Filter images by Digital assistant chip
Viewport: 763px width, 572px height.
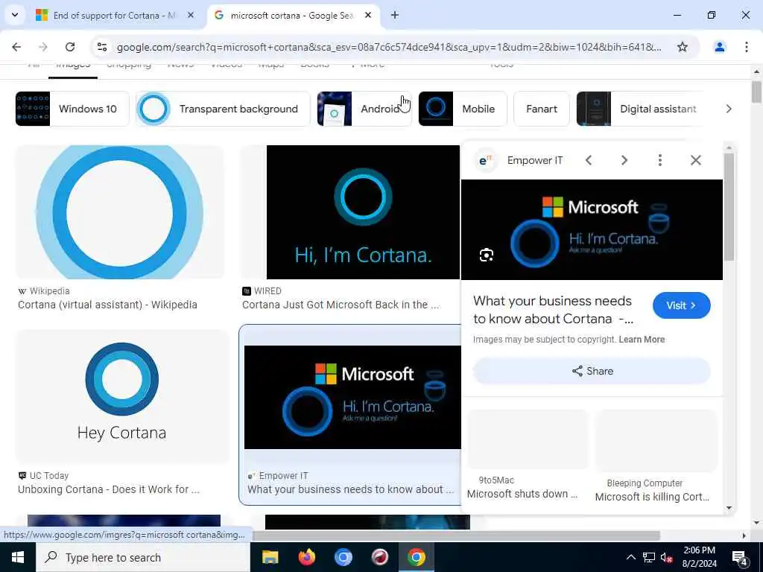pos(640,109)
